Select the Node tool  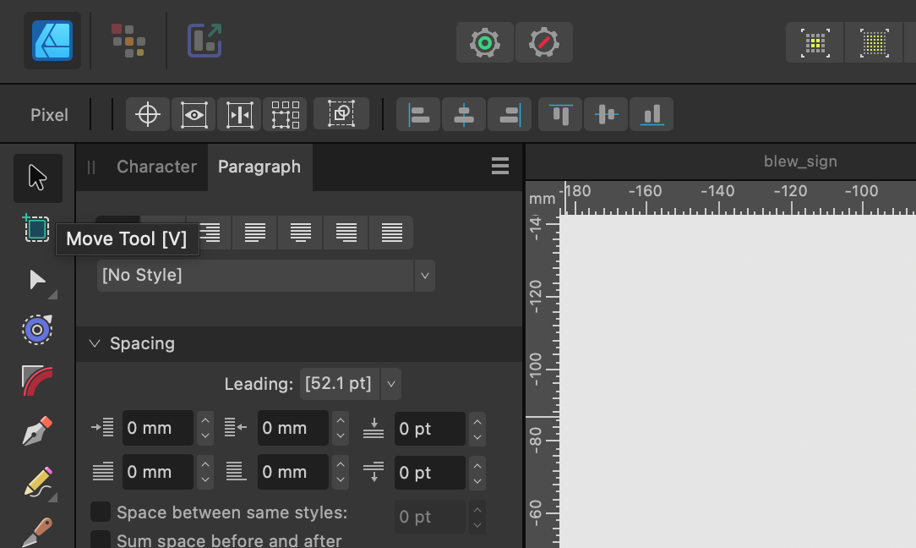pyautogui.click(x=37, y=280)
